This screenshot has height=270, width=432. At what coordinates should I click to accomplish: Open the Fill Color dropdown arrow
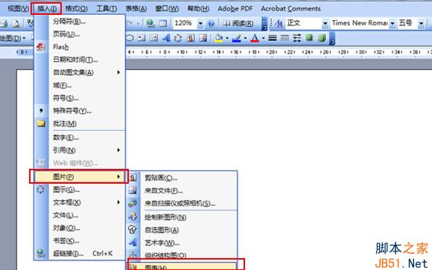(227, 38)
